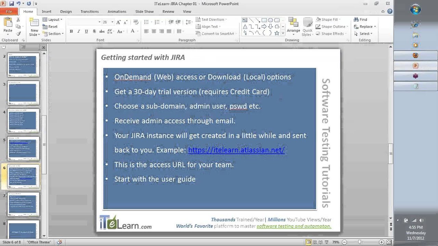Click the Find button

(360, 19)
